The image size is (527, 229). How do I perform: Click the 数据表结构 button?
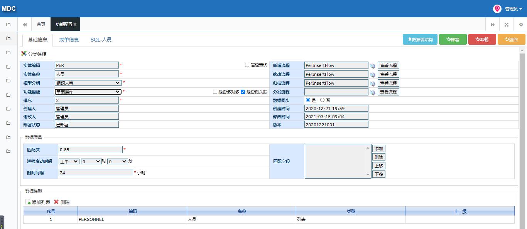click(420, 39)
